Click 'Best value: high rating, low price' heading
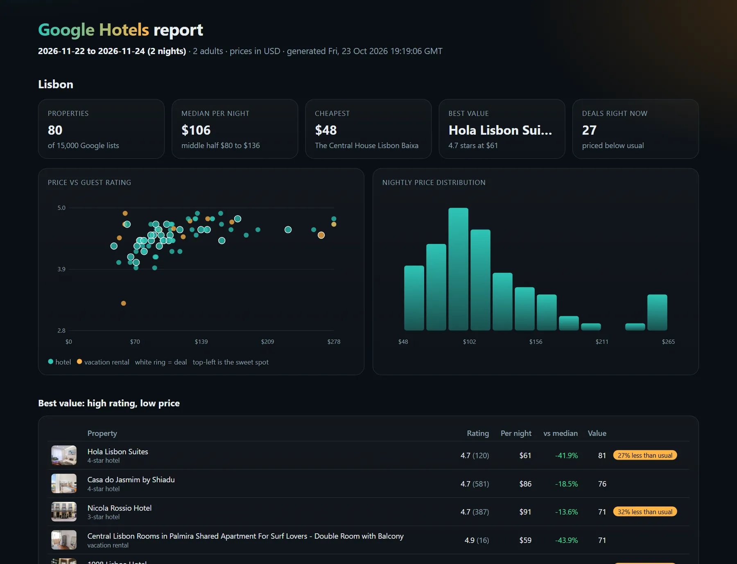 [109, 403]
